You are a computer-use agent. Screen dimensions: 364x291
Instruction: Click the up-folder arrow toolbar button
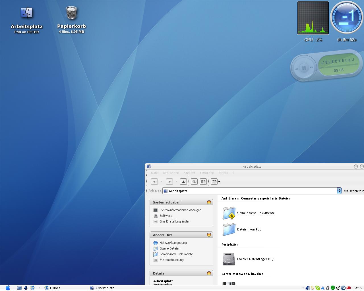(x=183, y=182)
